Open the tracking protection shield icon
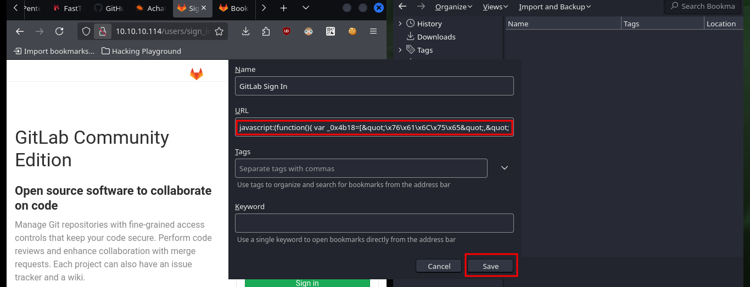This screenshot has height=287, width=750. tap(86, 31)
